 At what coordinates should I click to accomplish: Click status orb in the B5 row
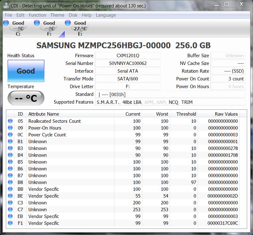click(x=10, y=162)
